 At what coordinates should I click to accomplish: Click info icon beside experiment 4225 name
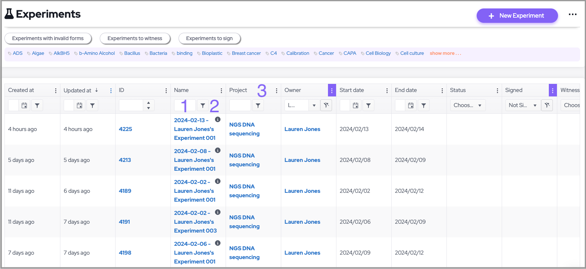[x=218, y=120]
